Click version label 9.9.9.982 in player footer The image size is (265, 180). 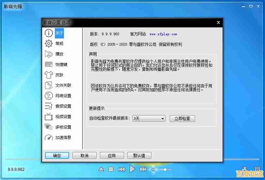[16, 169]
